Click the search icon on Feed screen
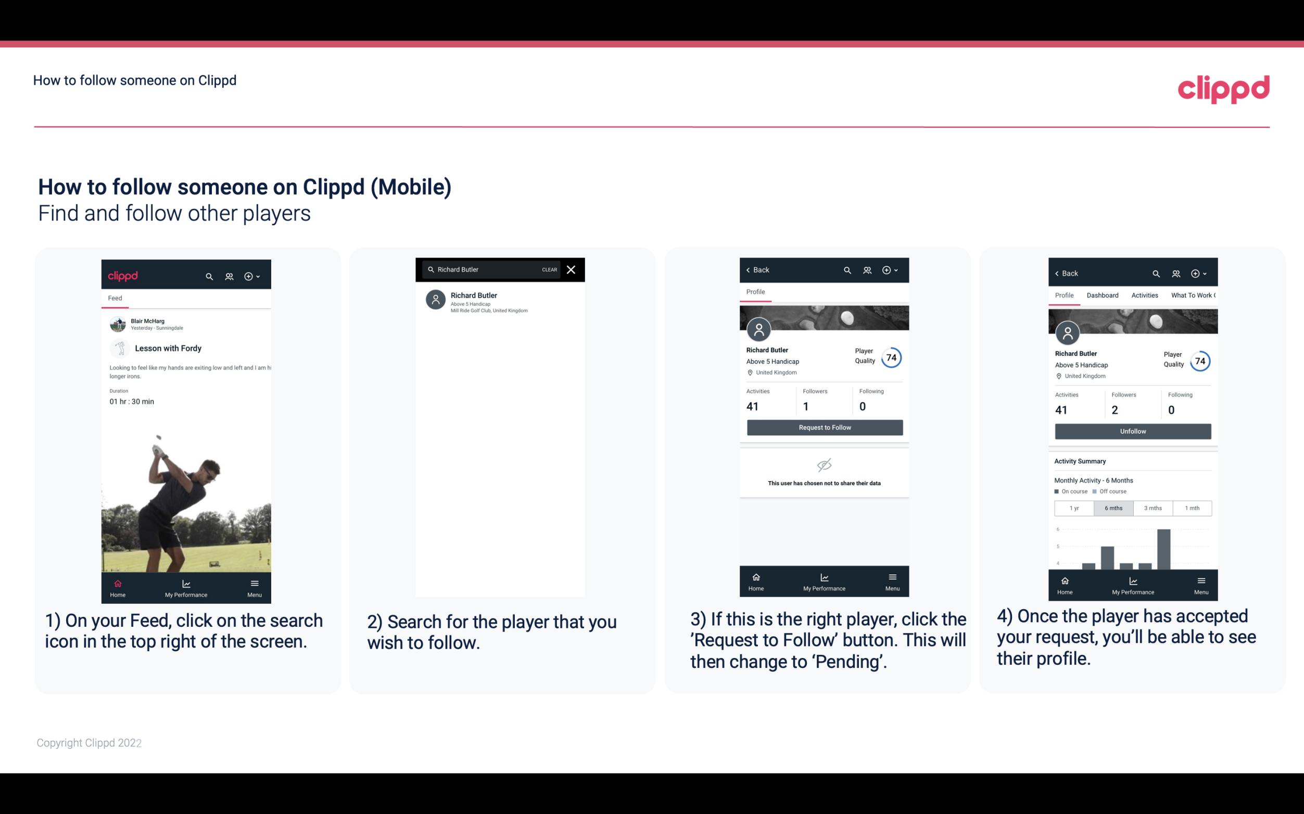 pos(208,275)
